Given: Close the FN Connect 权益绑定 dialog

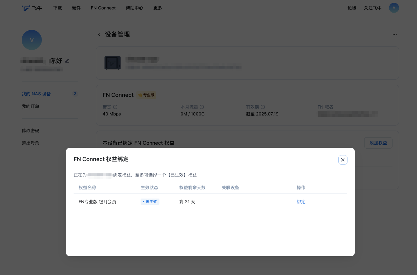Looking at the screenshot, I should (343, 160).
